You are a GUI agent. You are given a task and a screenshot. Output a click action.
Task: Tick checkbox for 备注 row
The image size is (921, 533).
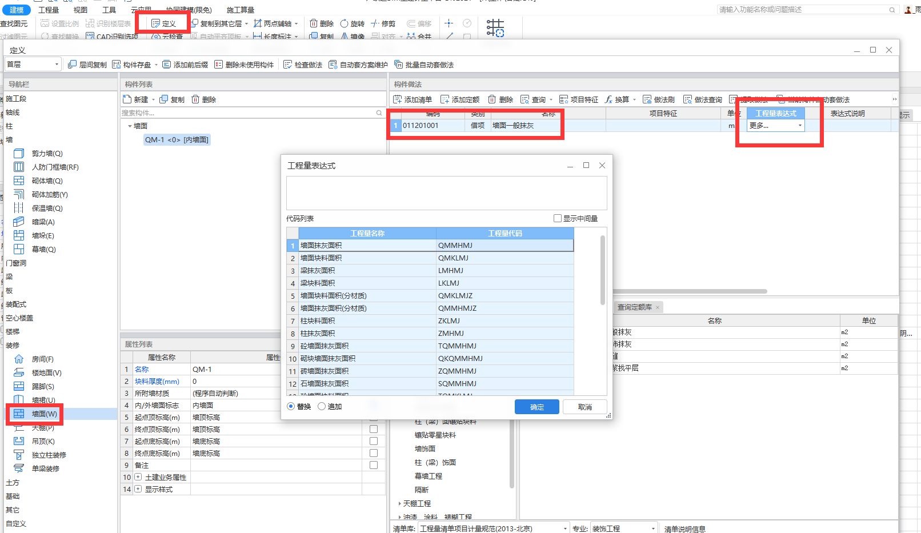374,465
